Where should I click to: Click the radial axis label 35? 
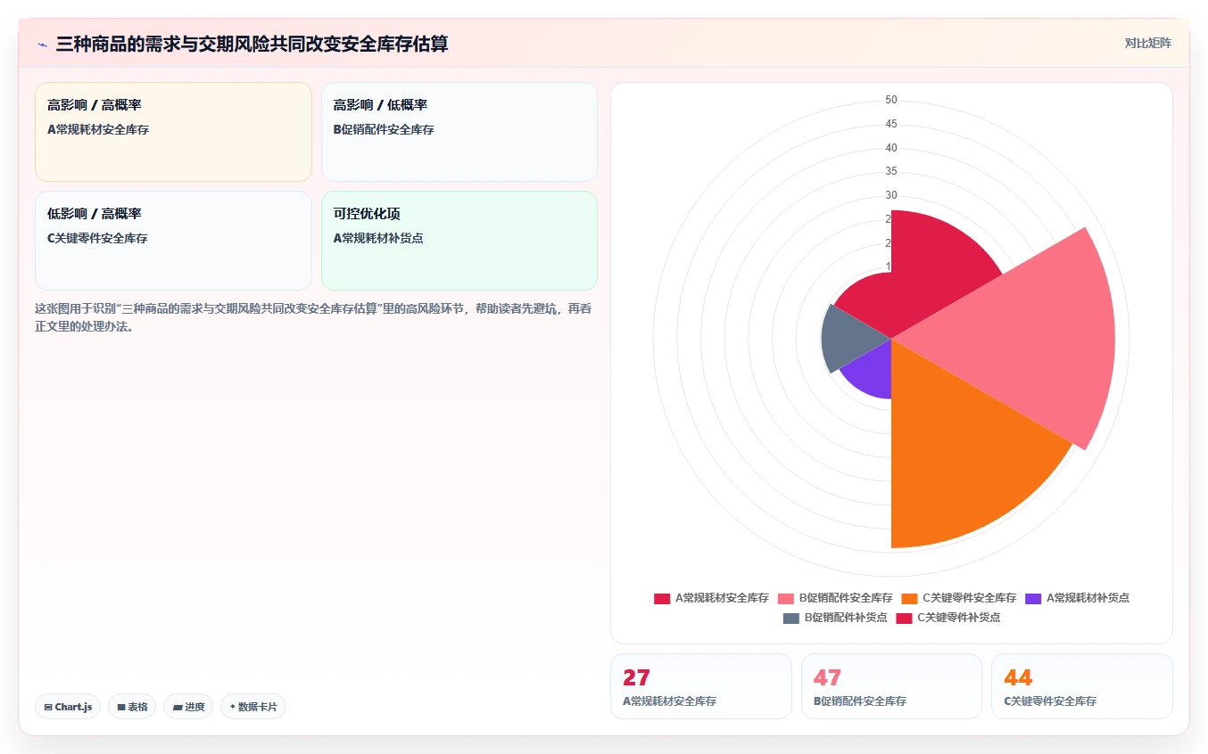[891, 171]
